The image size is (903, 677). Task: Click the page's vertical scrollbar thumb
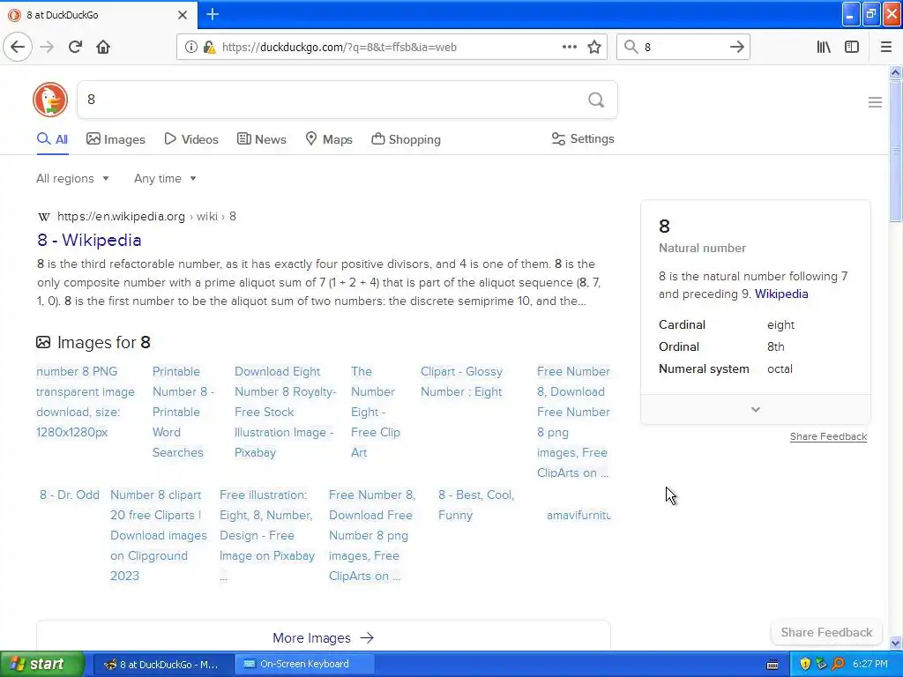895,151
